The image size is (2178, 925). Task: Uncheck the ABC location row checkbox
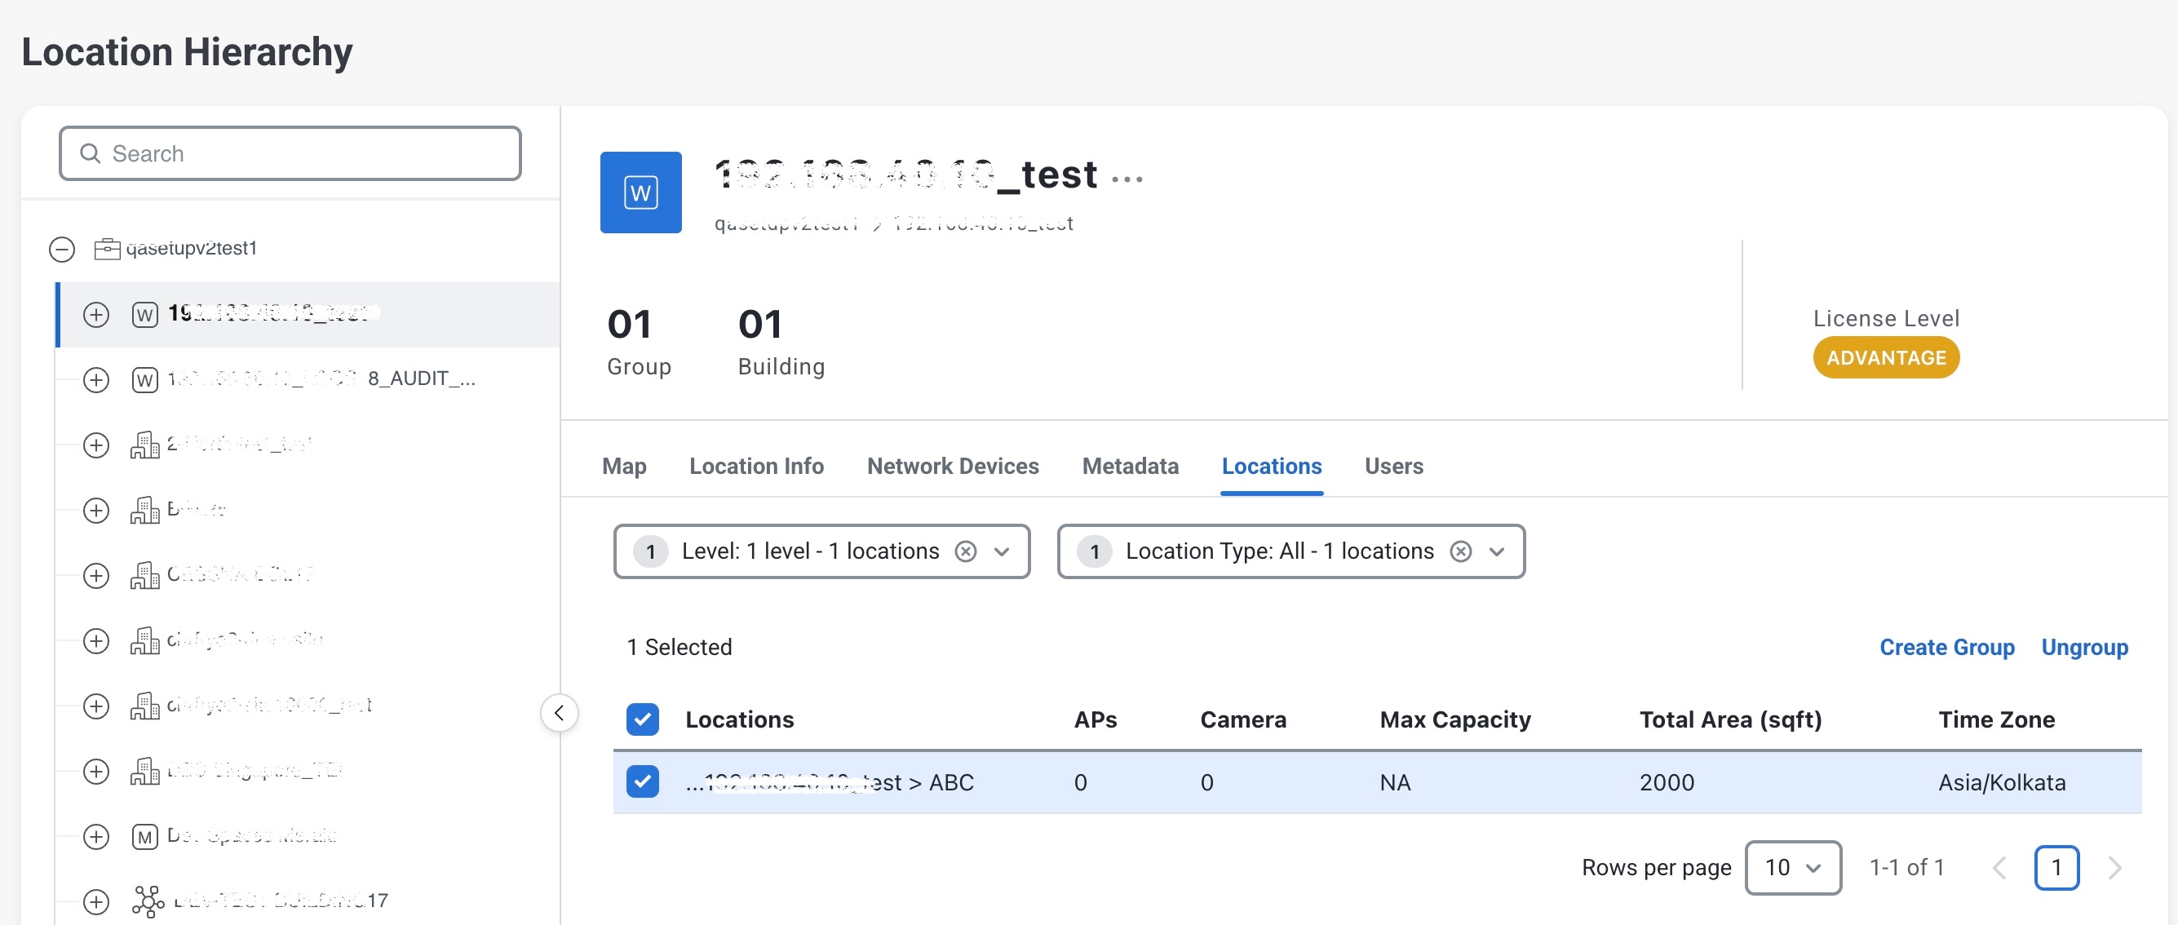[x=643, y=781]
